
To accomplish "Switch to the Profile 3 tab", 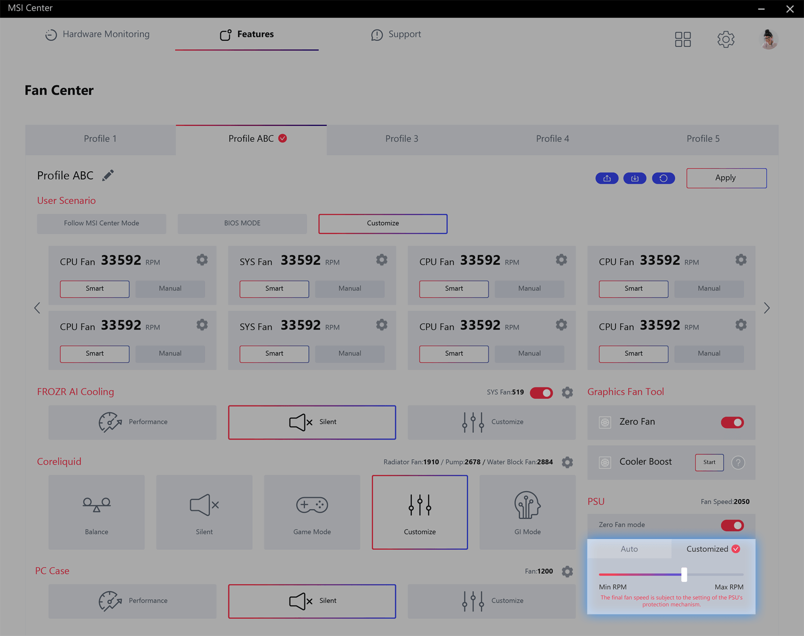I will (401, 139).
